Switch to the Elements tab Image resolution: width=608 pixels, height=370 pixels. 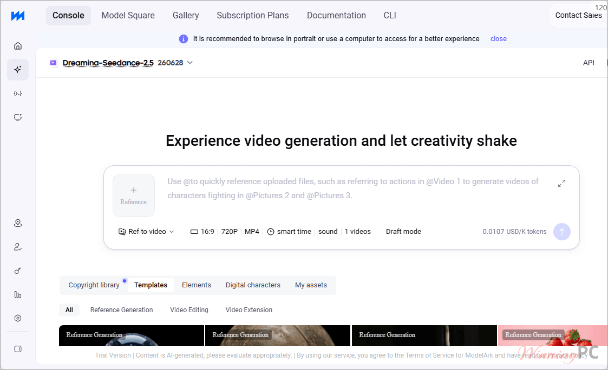pos(197,285)
